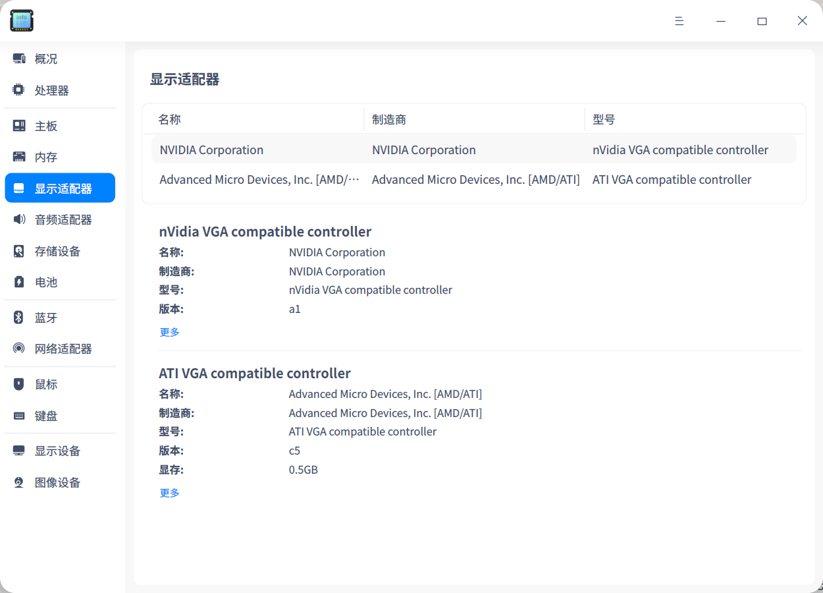This screenshot has width=823, height=593.
Task: Close the Device Manager window
Action: pos(802,21)
